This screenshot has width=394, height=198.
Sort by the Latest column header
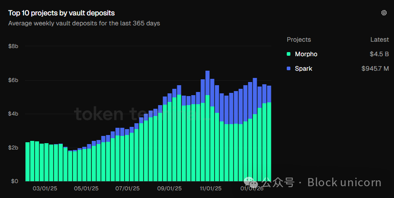tap(379, 39)
